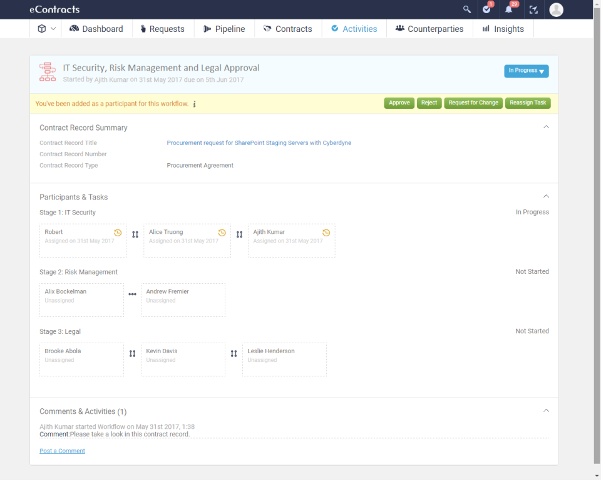Viewport: 601px width, 497px height.
Task: Click the clock icon on Alice Truong's task card
Action: click(x=222, y=232)
